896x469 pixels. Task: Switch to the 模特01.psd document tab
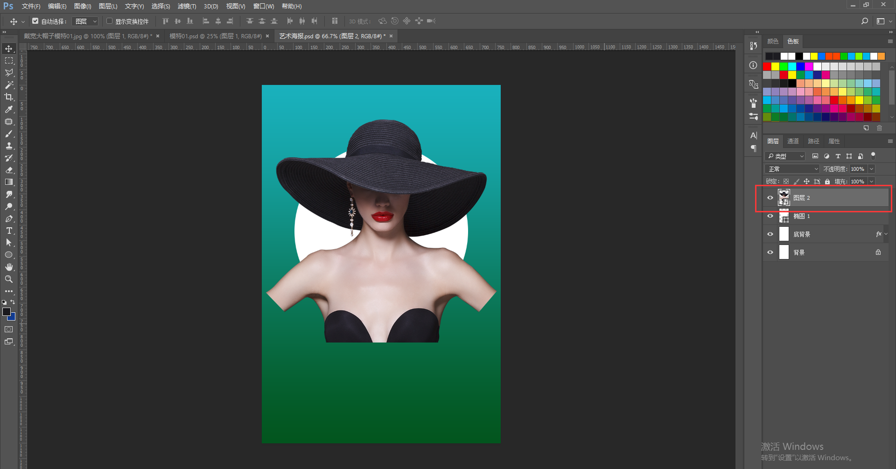click(215, 36)
